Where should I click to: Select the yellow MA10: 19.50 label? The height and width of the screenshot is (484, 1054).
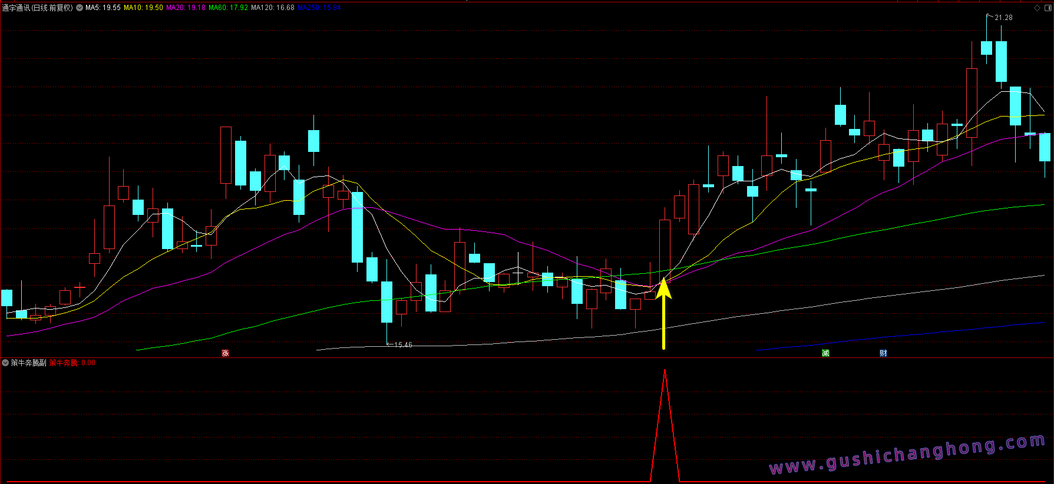143,8
